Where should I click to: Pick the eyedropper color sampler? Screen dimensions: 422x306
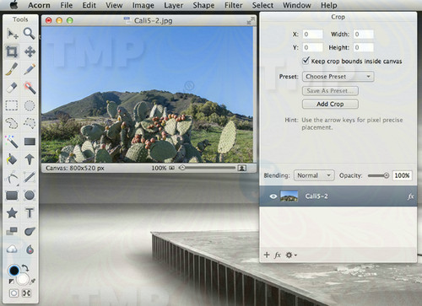[33, 281]
